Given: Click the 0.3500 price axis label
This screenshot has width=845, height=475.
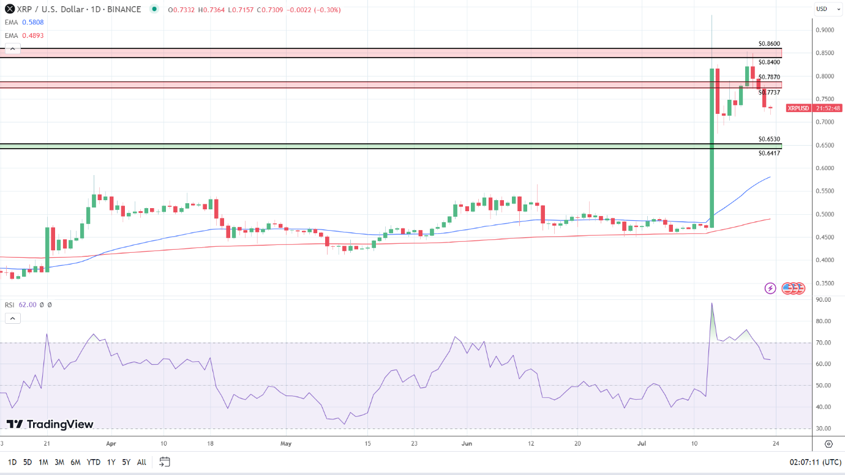Looking at the screenshot, I should [824, 283].
